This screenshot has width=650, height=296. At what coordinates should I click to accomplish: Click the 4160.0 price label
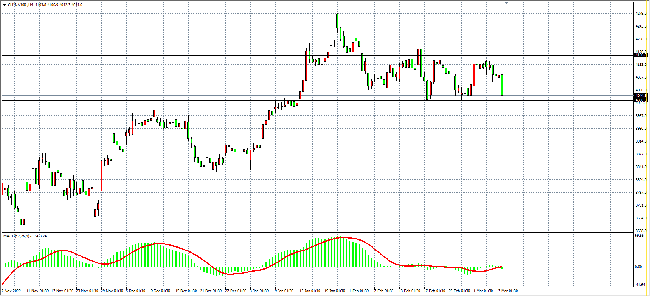click(x=640, y=55)
